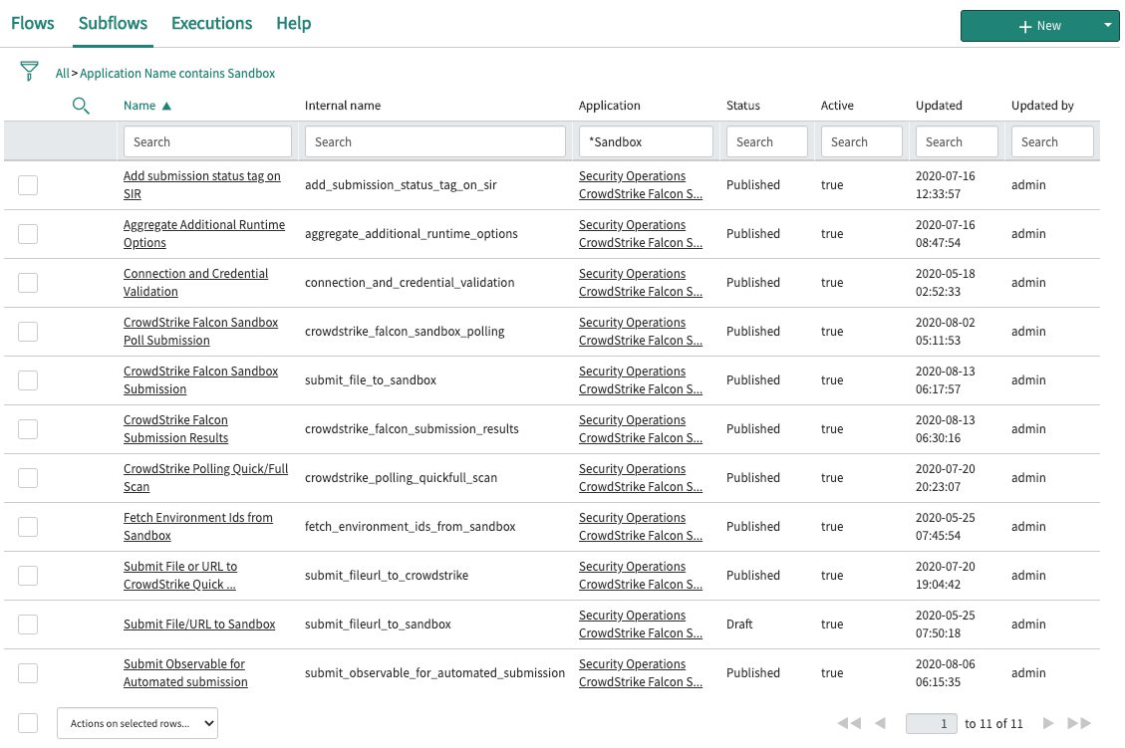Viewport: 1125px width, 748px height.
Task: Go to the last page arrow
Action: point(1079,724)
